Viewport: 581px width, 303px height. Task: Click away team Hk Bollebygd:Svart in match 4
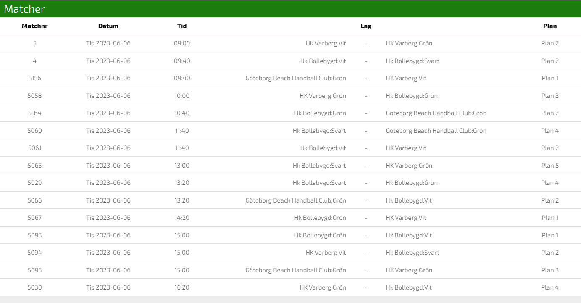coord(412,61)
